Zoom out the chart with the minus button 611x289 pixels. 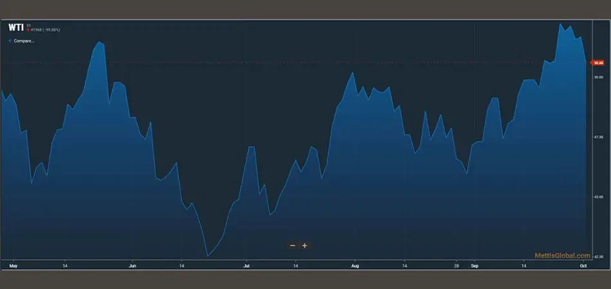[x=293, y=245]
